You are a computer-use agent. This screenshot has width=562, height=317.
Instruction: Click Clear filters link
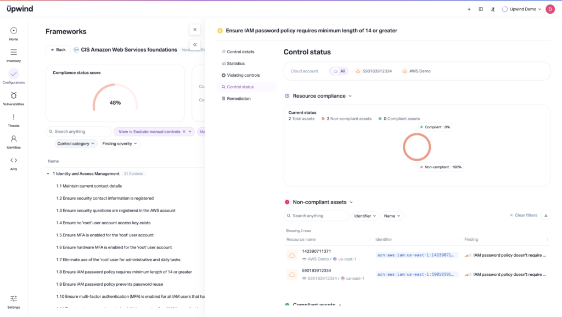(524, 216)
